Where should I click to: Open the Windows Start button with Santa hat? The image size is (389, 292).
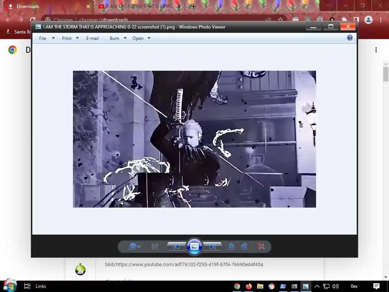click(x=10, y=286)
